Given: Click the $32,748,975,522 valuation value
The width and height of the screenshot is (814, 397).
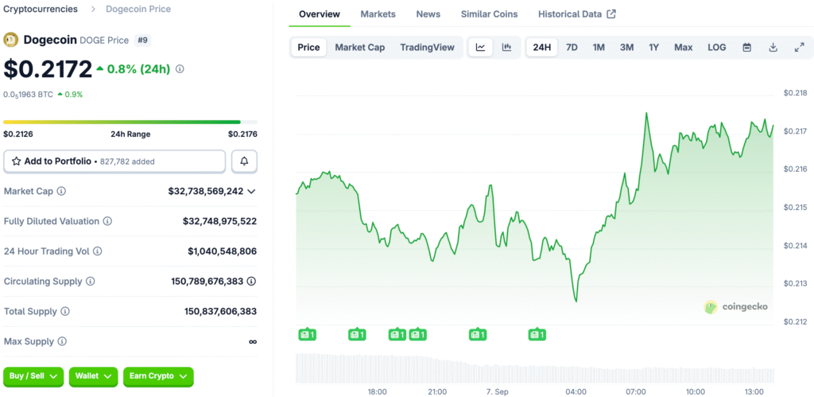Looking at the screenshot, I should [x=219, y=221].
